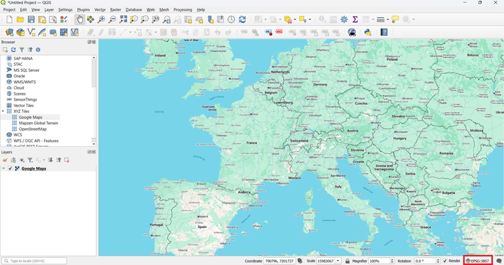Image resolution: width=504 pixels, height=265 pixels.
Task: Open the measure tool dropdown arrow
Action: click(x=388, y=20)
